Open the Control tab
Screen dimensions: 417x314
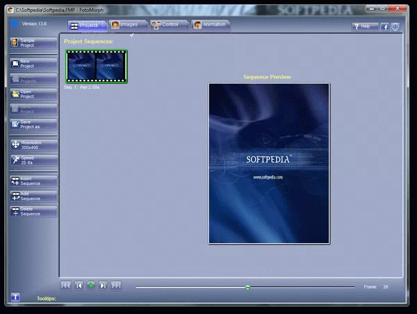coord(169,25)
